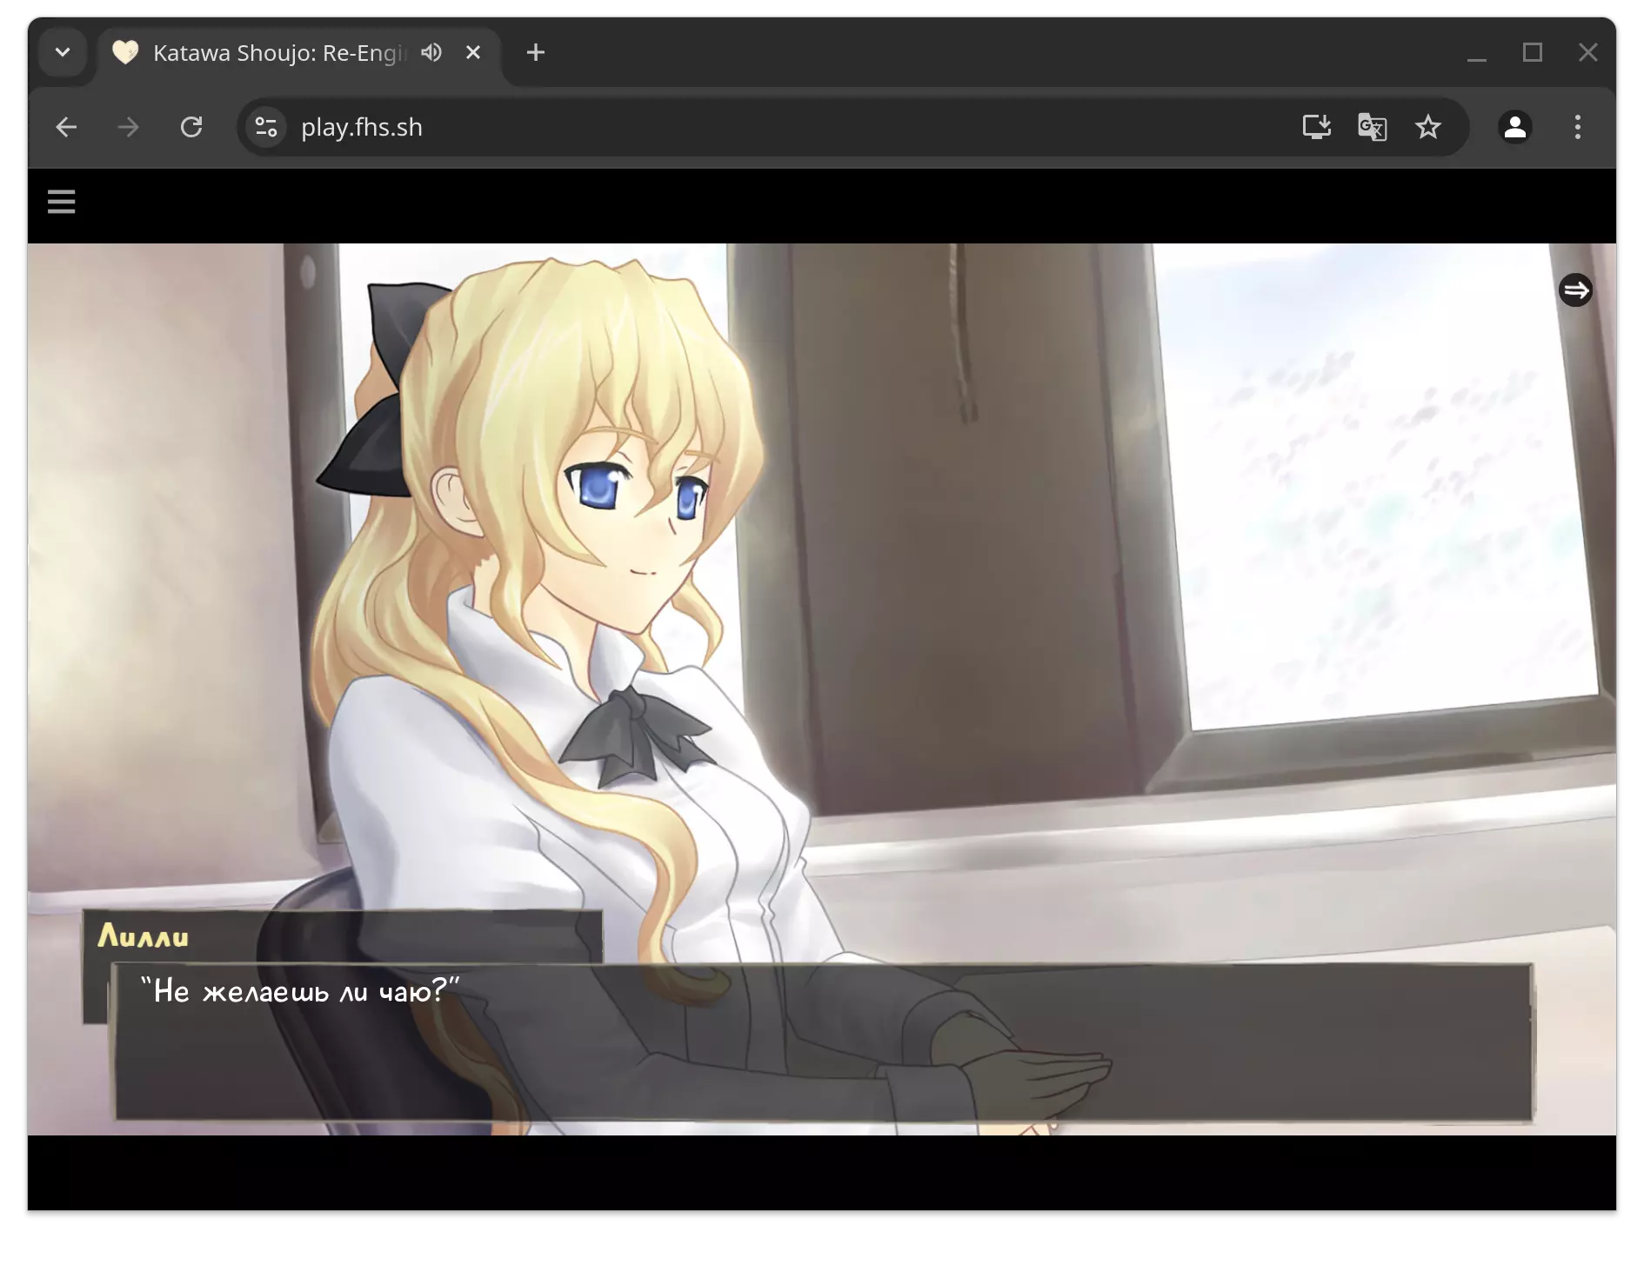Reload the current page
Screen dimensions: 1644x1265
(191, 128)
